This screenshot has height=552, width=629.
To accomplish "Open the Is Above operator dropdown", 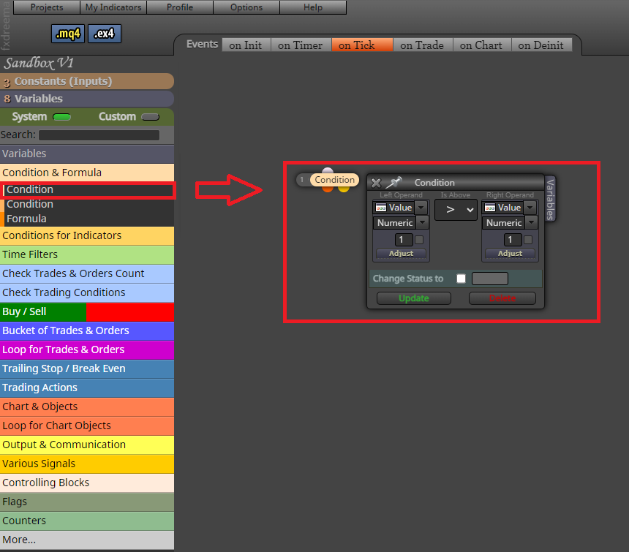I will point(456,210).
